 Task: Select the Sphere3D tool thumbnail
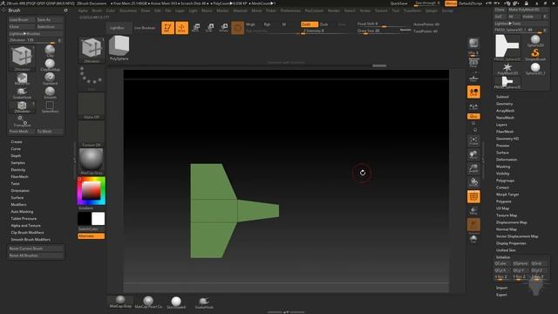pyautogui.click(x=535, y=41)
